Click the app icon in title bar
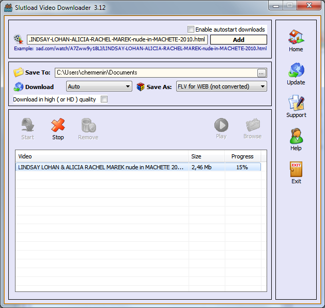This screenshot has height=308, width=325. (8, 8)
